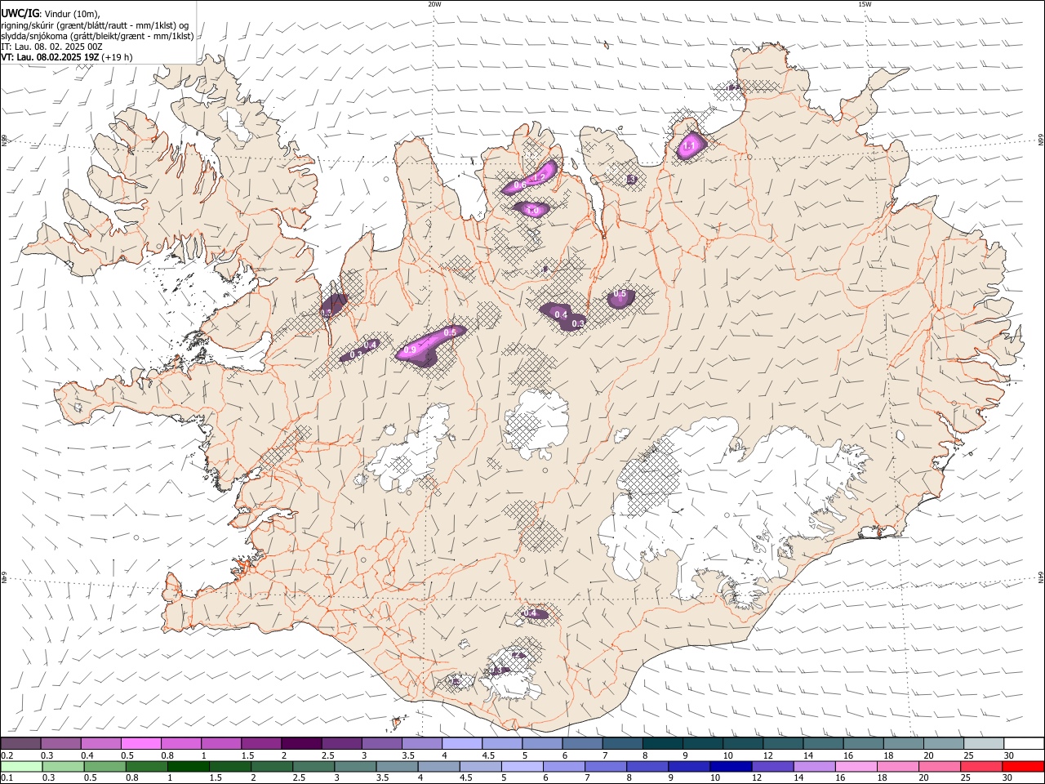
Task: Select the pure red swatch after 30 in rain legend
Action: point(1025,767)
